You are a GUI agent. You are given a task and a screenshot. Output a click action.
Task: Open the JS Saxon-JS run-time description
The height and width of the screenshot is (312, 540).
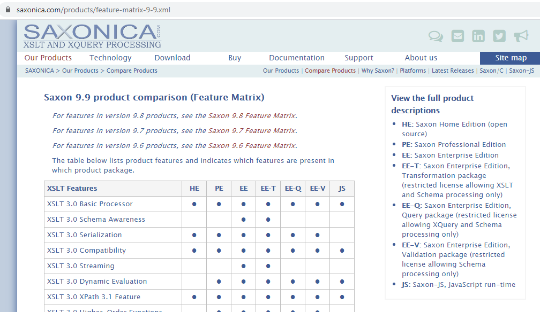click(x=459, y=285)
